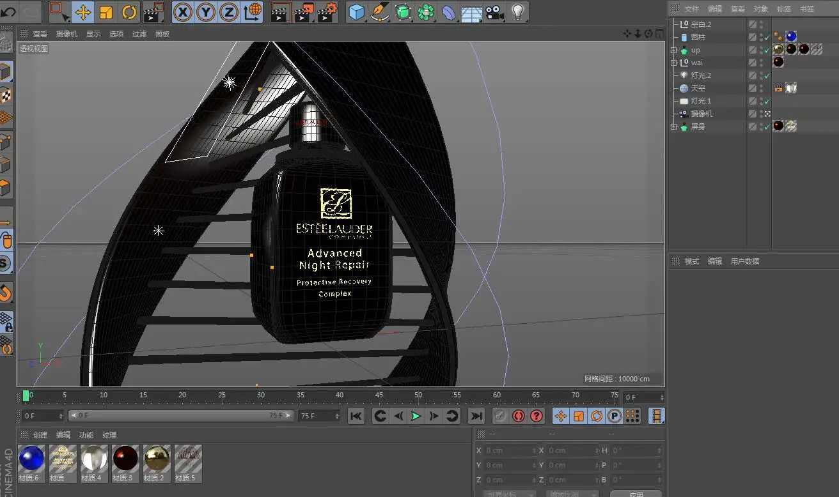This screenshot has height=497, width=839.
Task: Toggle the X axis lock
Action: tap(183, 11)
